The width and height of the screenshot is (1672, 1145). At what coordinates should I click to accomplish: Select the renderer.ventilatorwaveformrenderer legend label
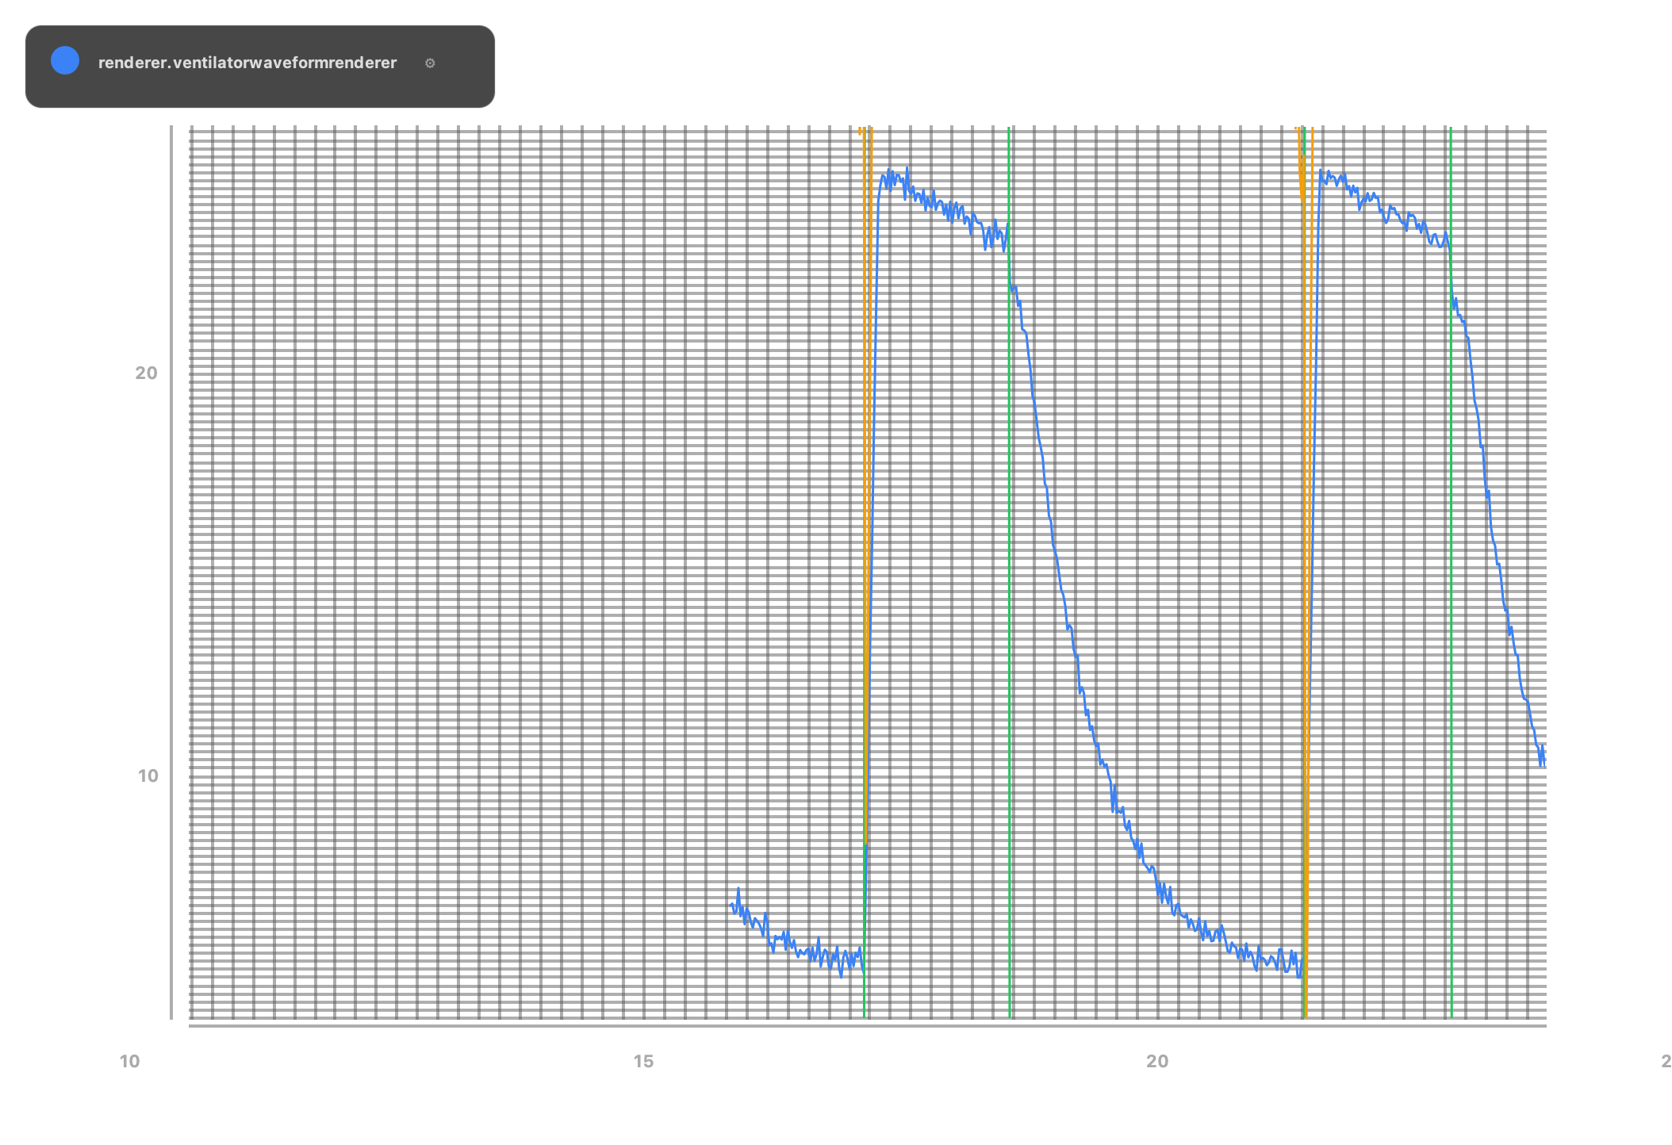[247, 63]
